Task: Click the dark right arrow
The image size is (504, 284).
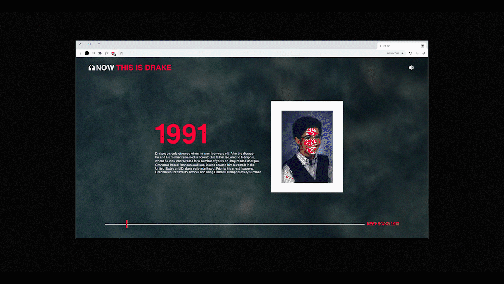Action: 424,53
